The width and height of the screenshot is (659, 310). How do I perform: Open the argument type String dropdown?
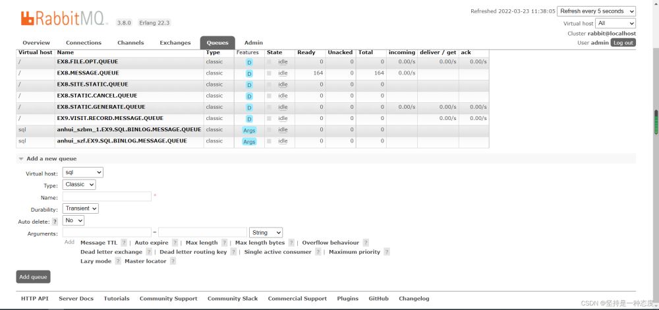(266, 233)
